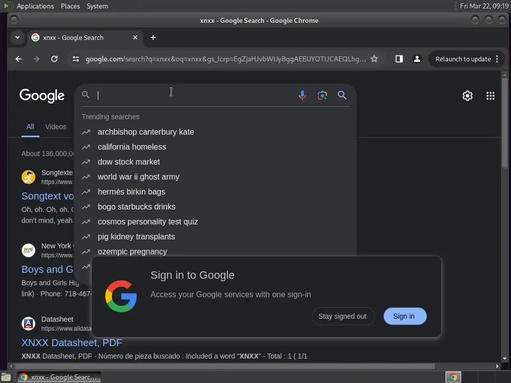Viewport: 511px width, 383px height.
Task: Click the address bar URL field
Action: tap(226, 59)
